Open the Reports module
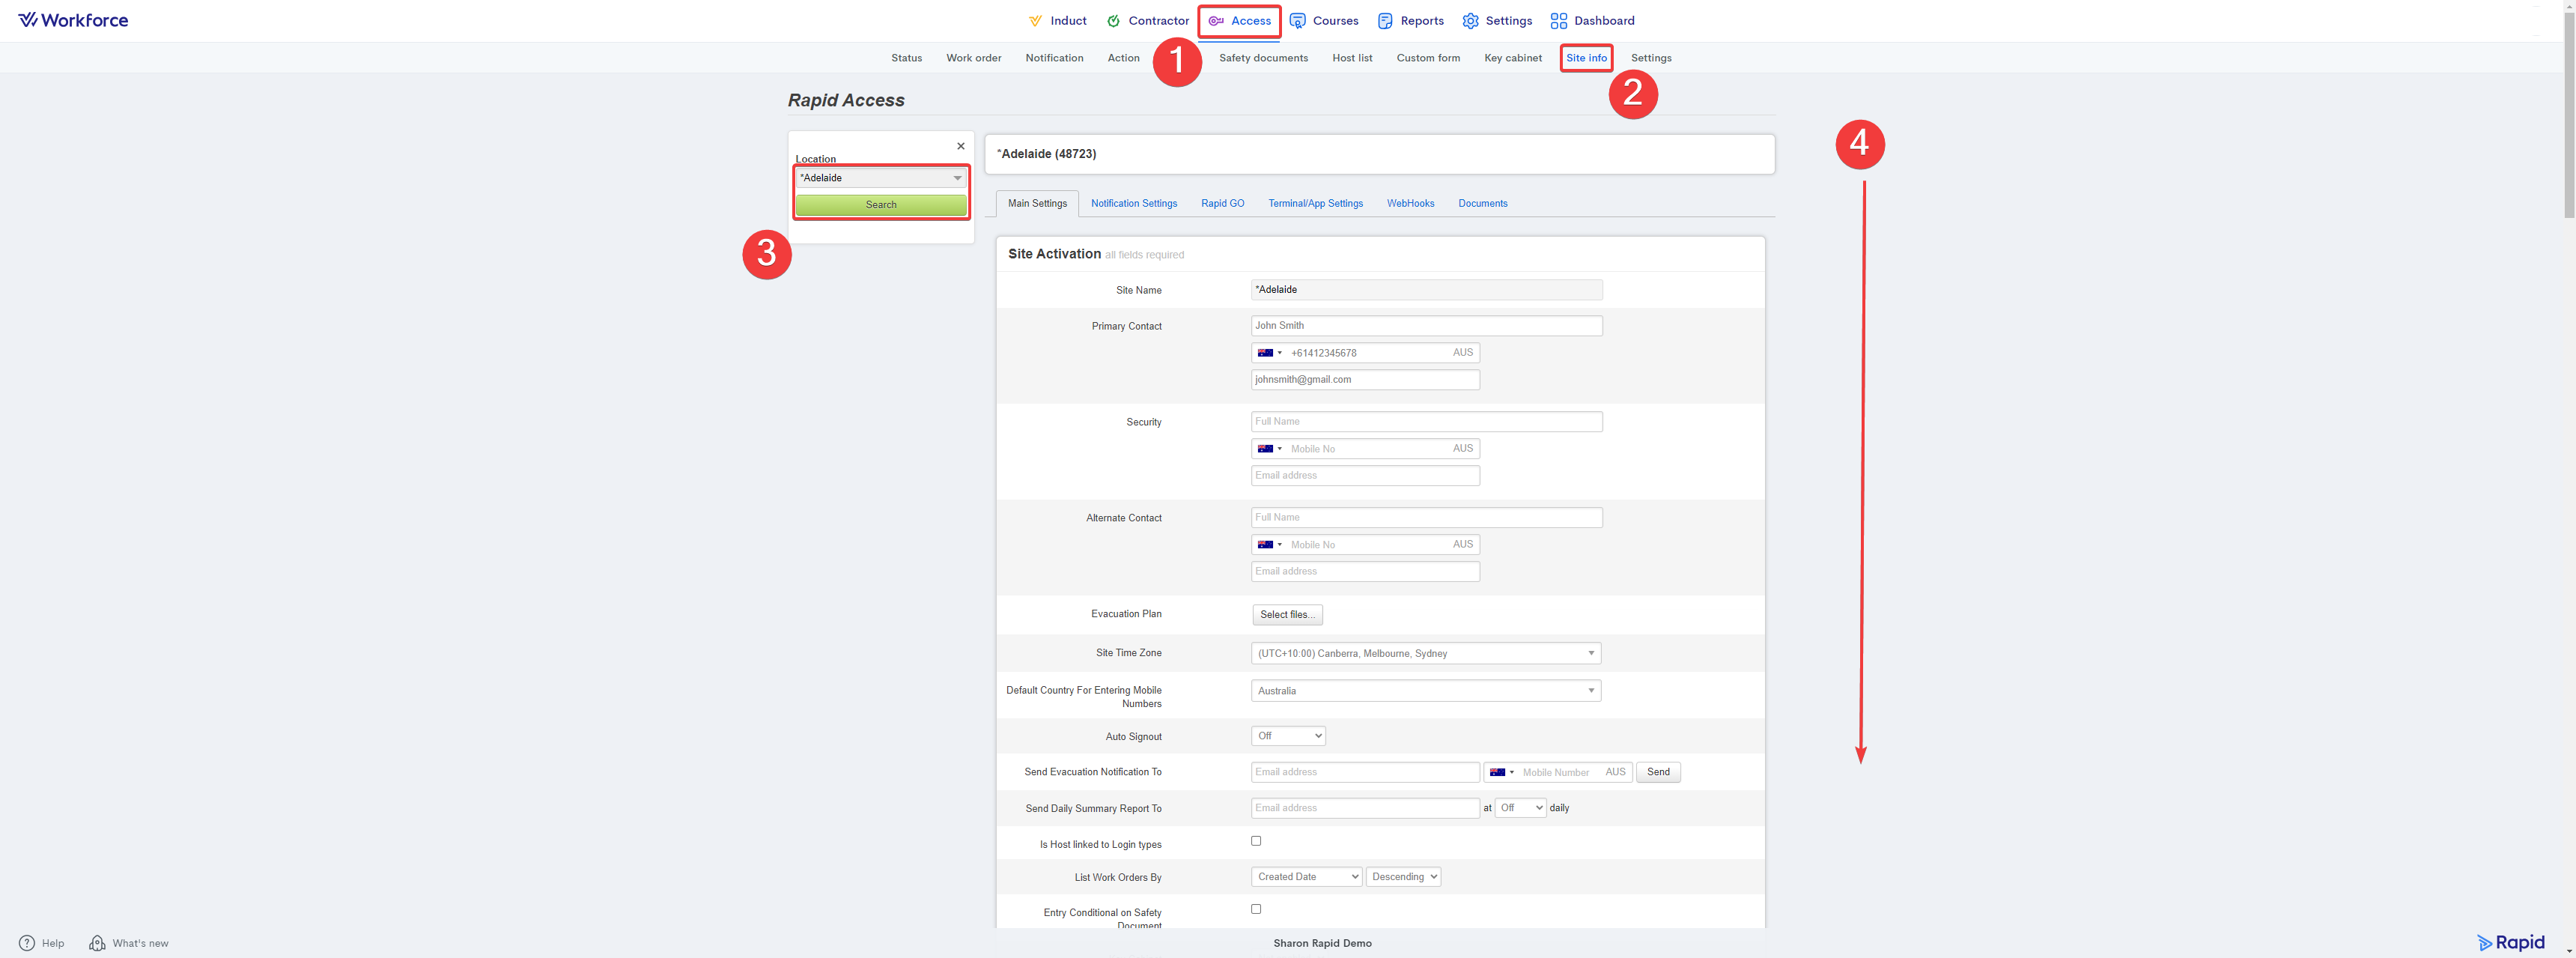 [1411, 21]
